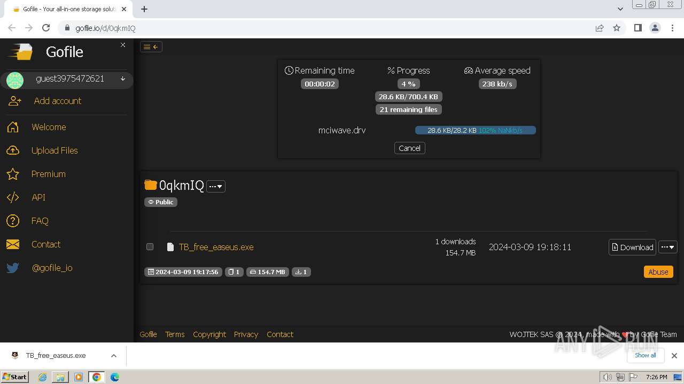Viewport: 684px width, 384px height.
Task: Open the @gofile_io Twitter link
Action: click(x=52, y=268)
